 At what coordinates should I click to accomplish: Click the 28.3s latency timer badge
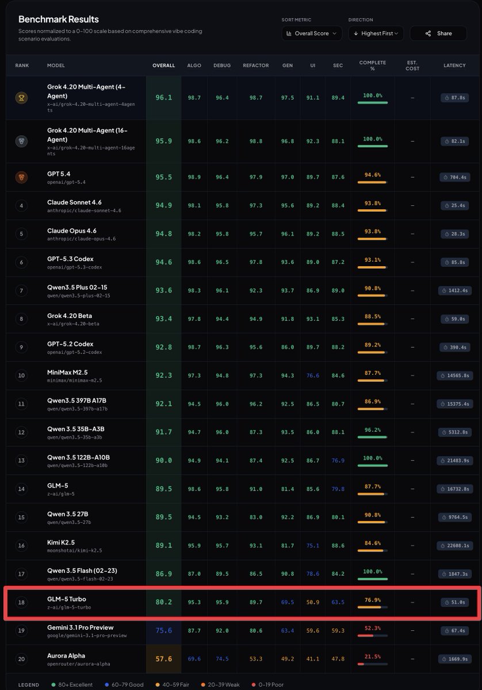[x=454, y=234]
